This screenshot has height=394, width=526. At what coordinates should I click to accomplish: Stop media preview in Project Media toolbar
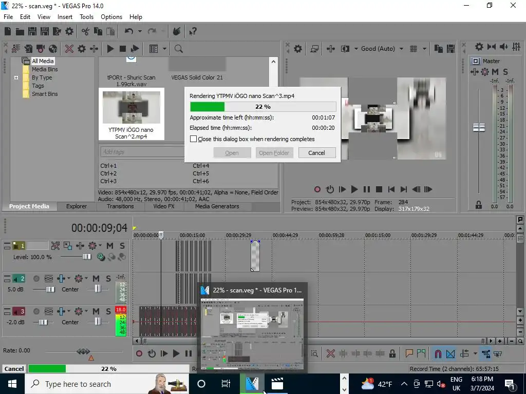tap(123, 49)
